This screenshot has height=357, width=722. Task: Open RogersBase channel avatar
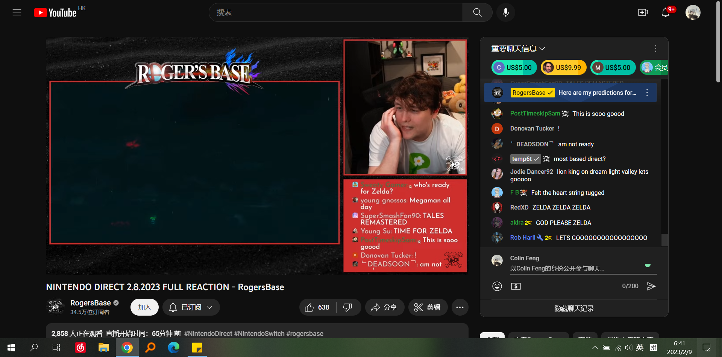(55, 307)
